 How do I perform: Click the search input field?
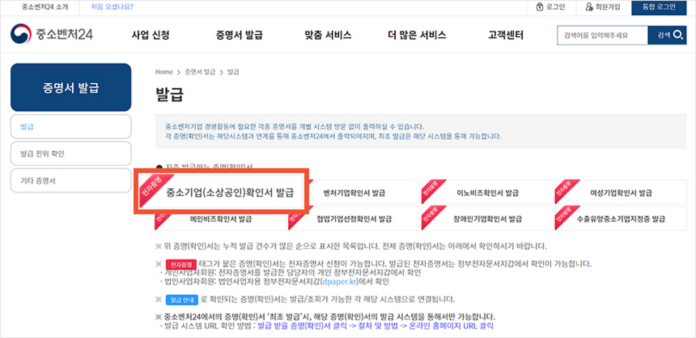(598, 34)
